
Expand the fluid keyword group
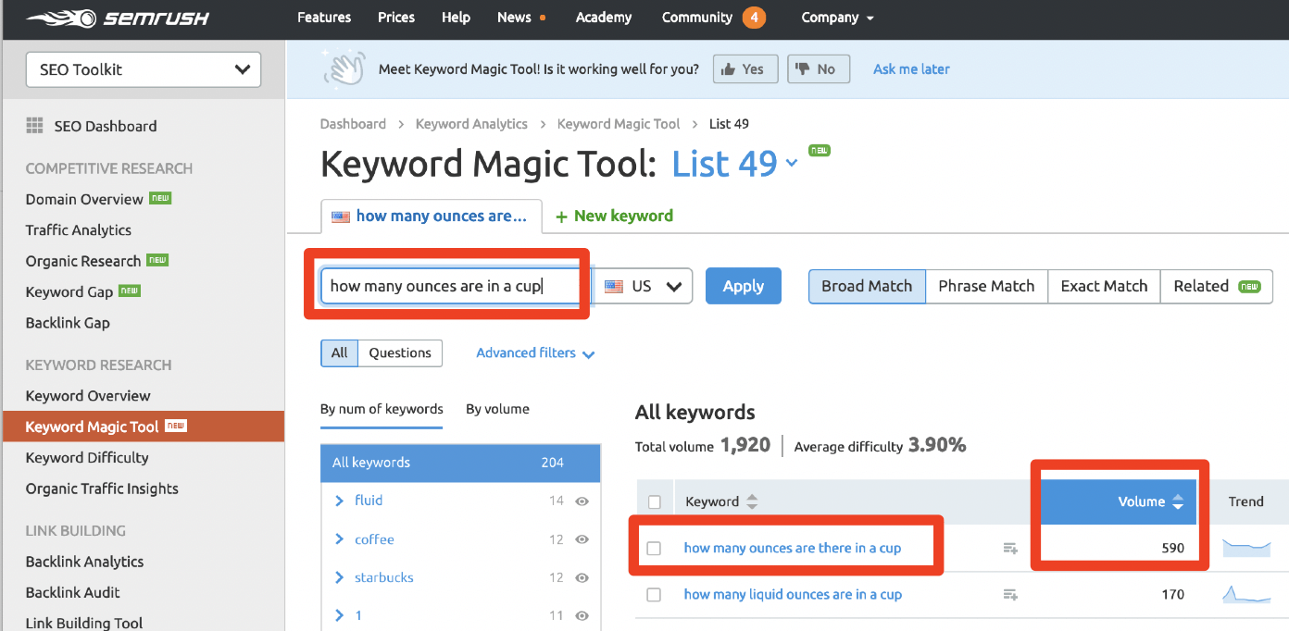tap(340, 501)
